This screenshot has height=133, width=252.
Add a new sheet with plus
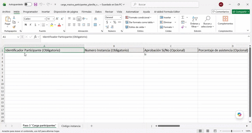[91, 126]
